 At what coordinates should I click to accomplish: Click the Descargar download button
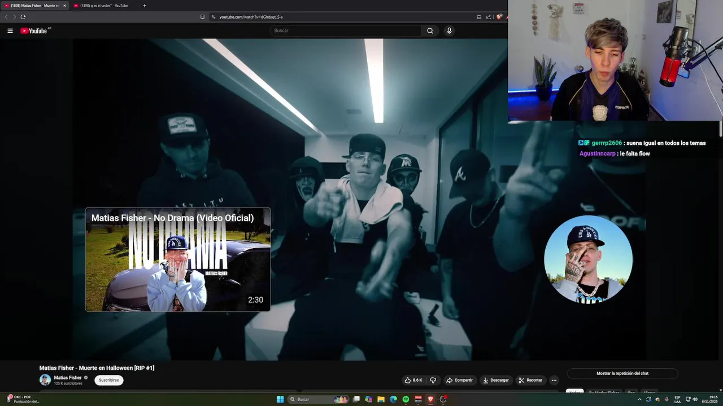pyautogui.click(x=495, y=380)
